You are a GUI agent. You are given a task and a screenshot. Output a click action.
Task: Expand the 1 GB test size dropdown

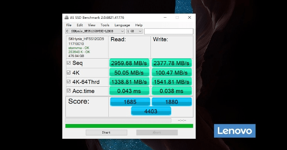pos(134,31)
